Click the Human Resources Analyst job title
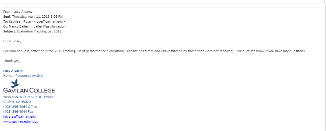 click(x=23, y=76)
